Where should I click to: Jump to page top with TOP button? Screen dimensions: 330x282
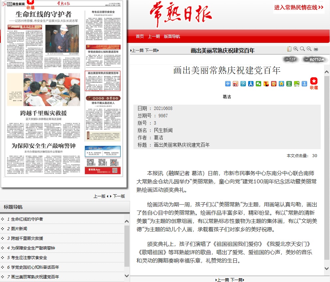point(290,59)
